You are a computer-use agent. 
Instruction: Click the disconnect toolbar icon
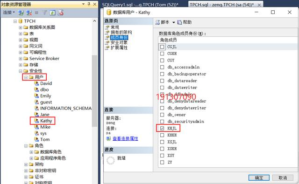click(29, 13)
